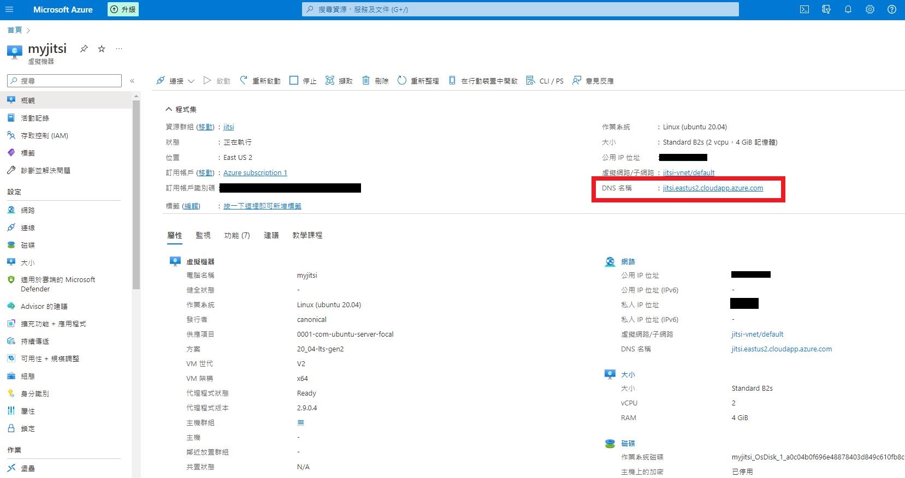Open CLI / PS from the toolbar
Screen dimensions: 905x478
(545, 81)
